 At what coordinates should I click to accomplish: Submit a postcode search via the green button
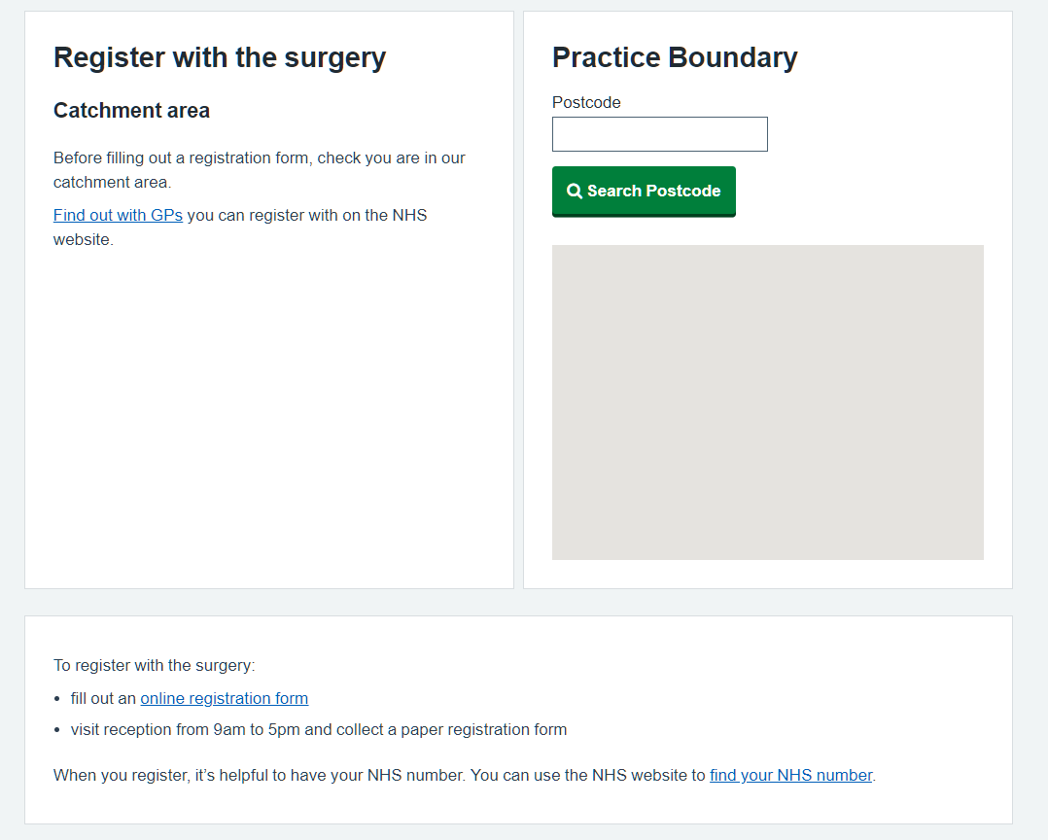coord(644,191)
